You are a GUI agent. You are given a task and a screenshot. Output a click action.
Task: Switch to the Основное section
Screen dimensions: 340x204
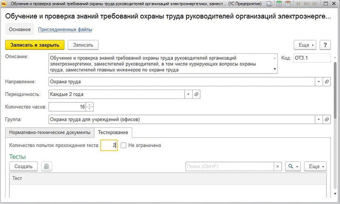pos(20,29)
